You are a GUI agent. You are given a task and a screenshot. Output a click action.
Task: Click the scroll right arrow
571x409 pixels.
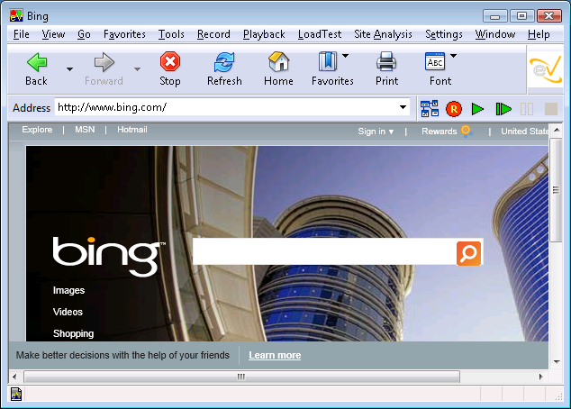(540, 377)
